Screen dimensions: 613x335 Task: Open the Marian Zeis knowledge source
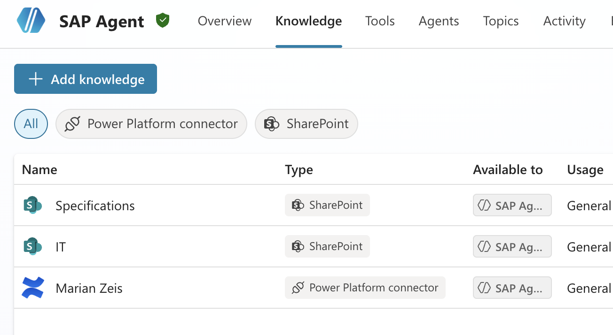89,288
